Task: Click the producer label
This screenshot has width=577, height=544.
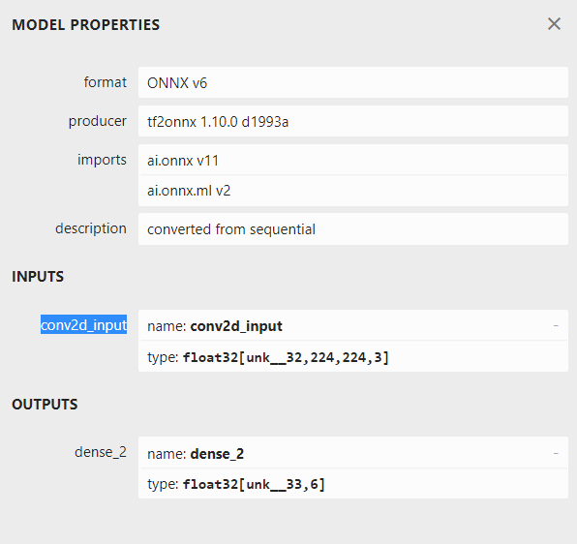Action: click(98, 121)
